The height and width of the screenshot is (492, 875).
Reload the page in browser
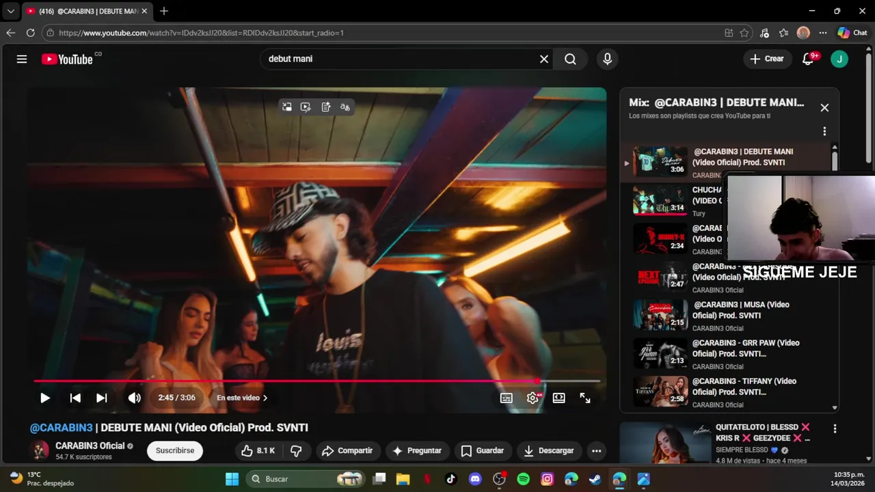click(30, 33)
